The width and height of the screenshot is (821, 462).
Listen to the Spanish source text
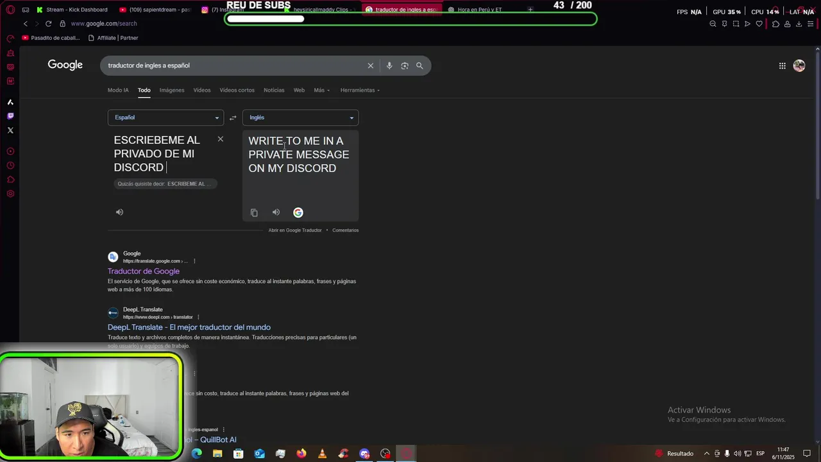click(119, 212)
